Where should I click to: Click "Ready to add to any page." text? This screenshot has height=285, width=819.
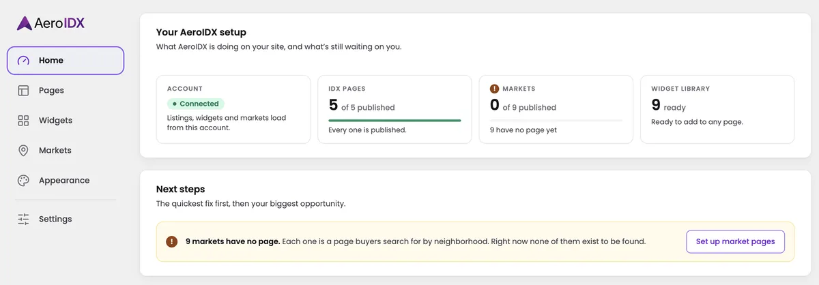coord(697,122)
